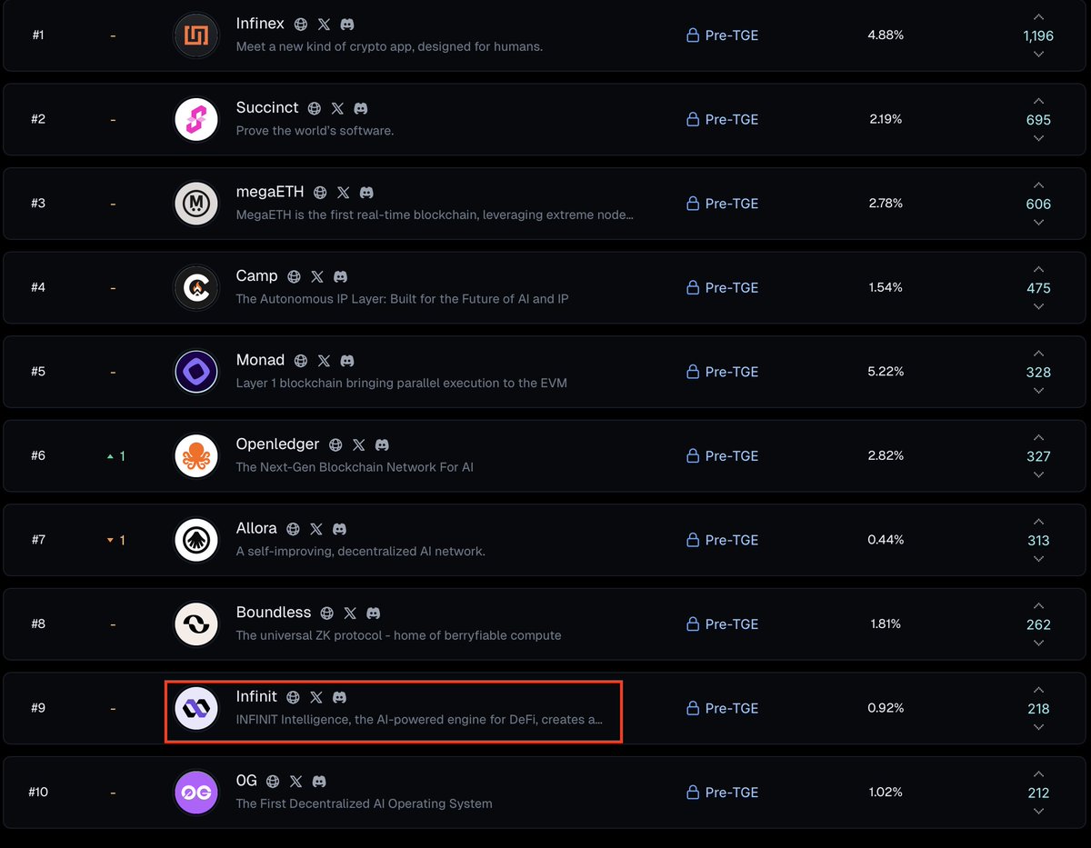1091x848 pixels.
Task: Upvote 0G with the up chevron
Action: (x=1038, y=774)
